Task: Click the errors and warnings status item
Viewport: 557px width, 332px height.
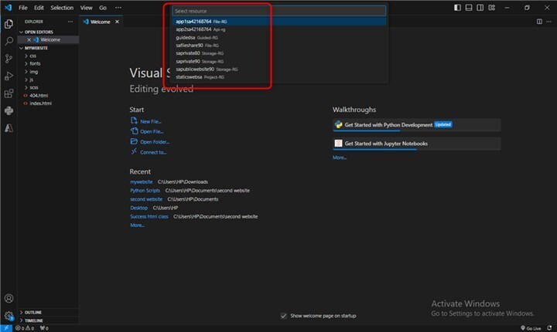Action: 25,328
